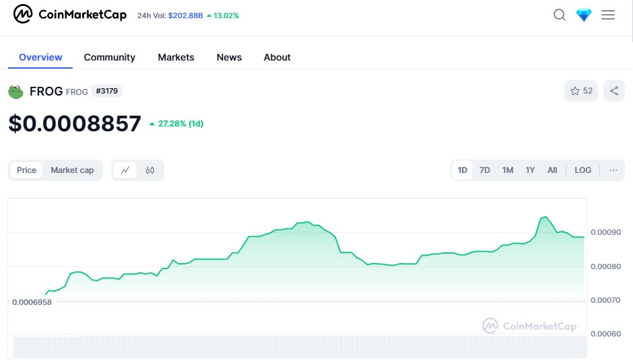Open the search magnifier icon
The width and height of the screenshot is (633, 360).
pyautogui.click(x=559, y=15)
